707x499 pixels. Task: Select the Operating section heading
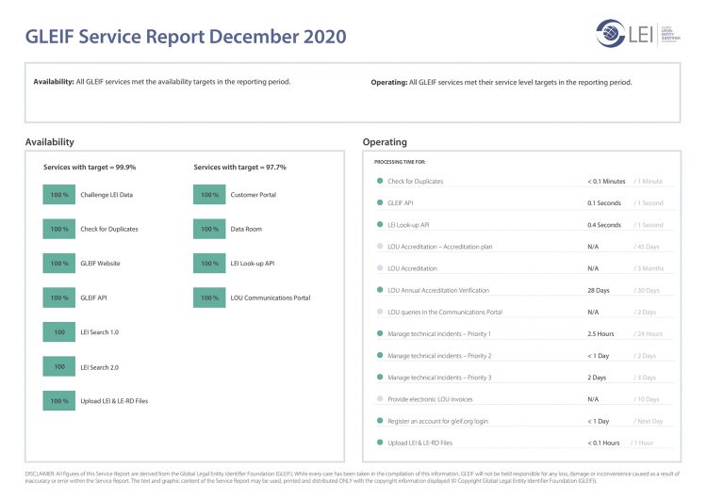click(x=385, y=142)
